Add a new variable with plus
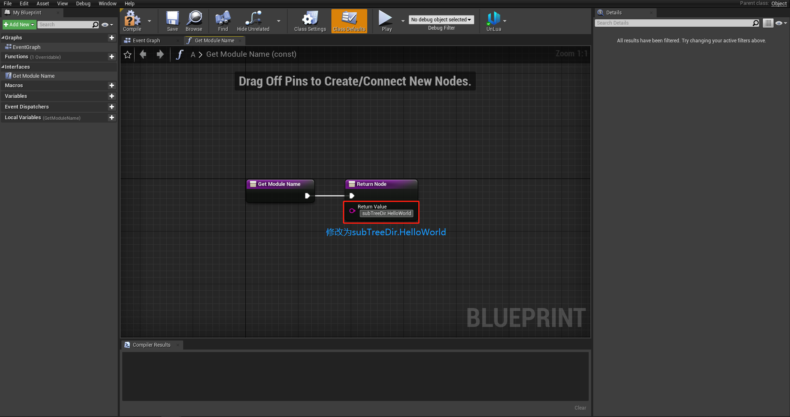Screen dimensions: 790x417 (x=112, y=96)
